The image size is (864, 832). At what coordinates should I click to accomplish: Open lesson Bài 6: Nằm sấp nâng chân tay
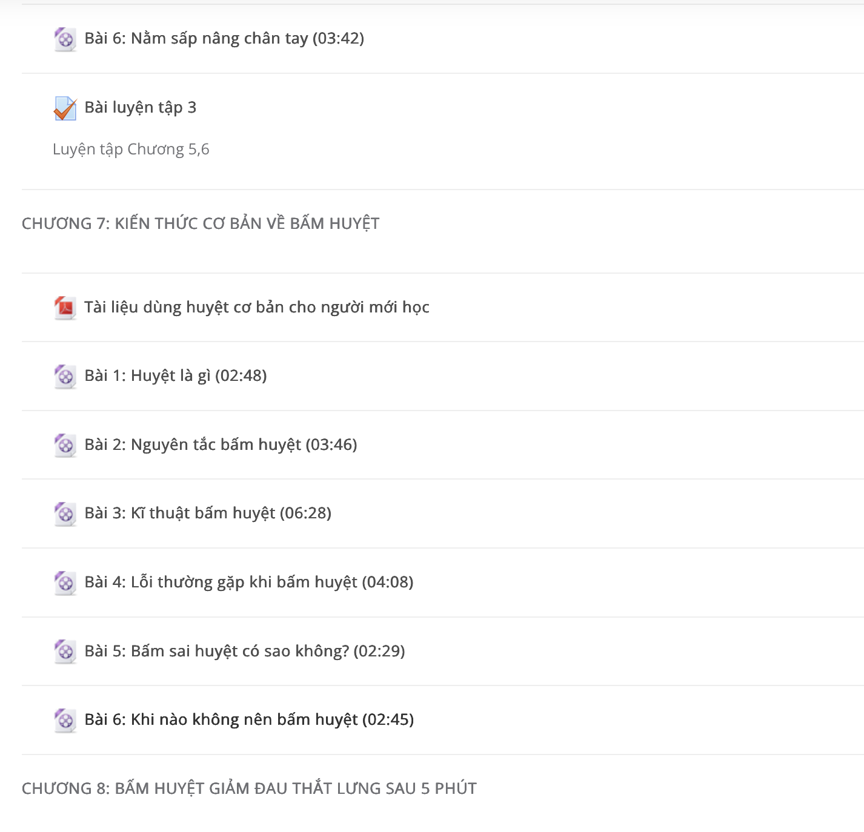224,39
